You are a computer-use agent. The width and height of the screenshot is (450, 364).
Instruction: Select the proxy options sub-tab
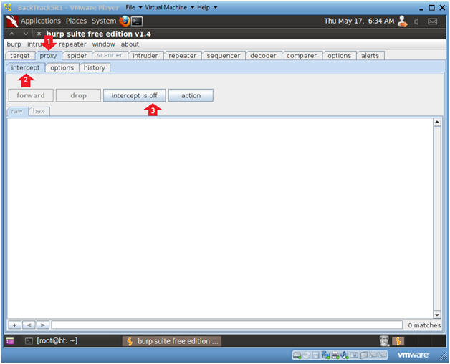click(62, 68)
